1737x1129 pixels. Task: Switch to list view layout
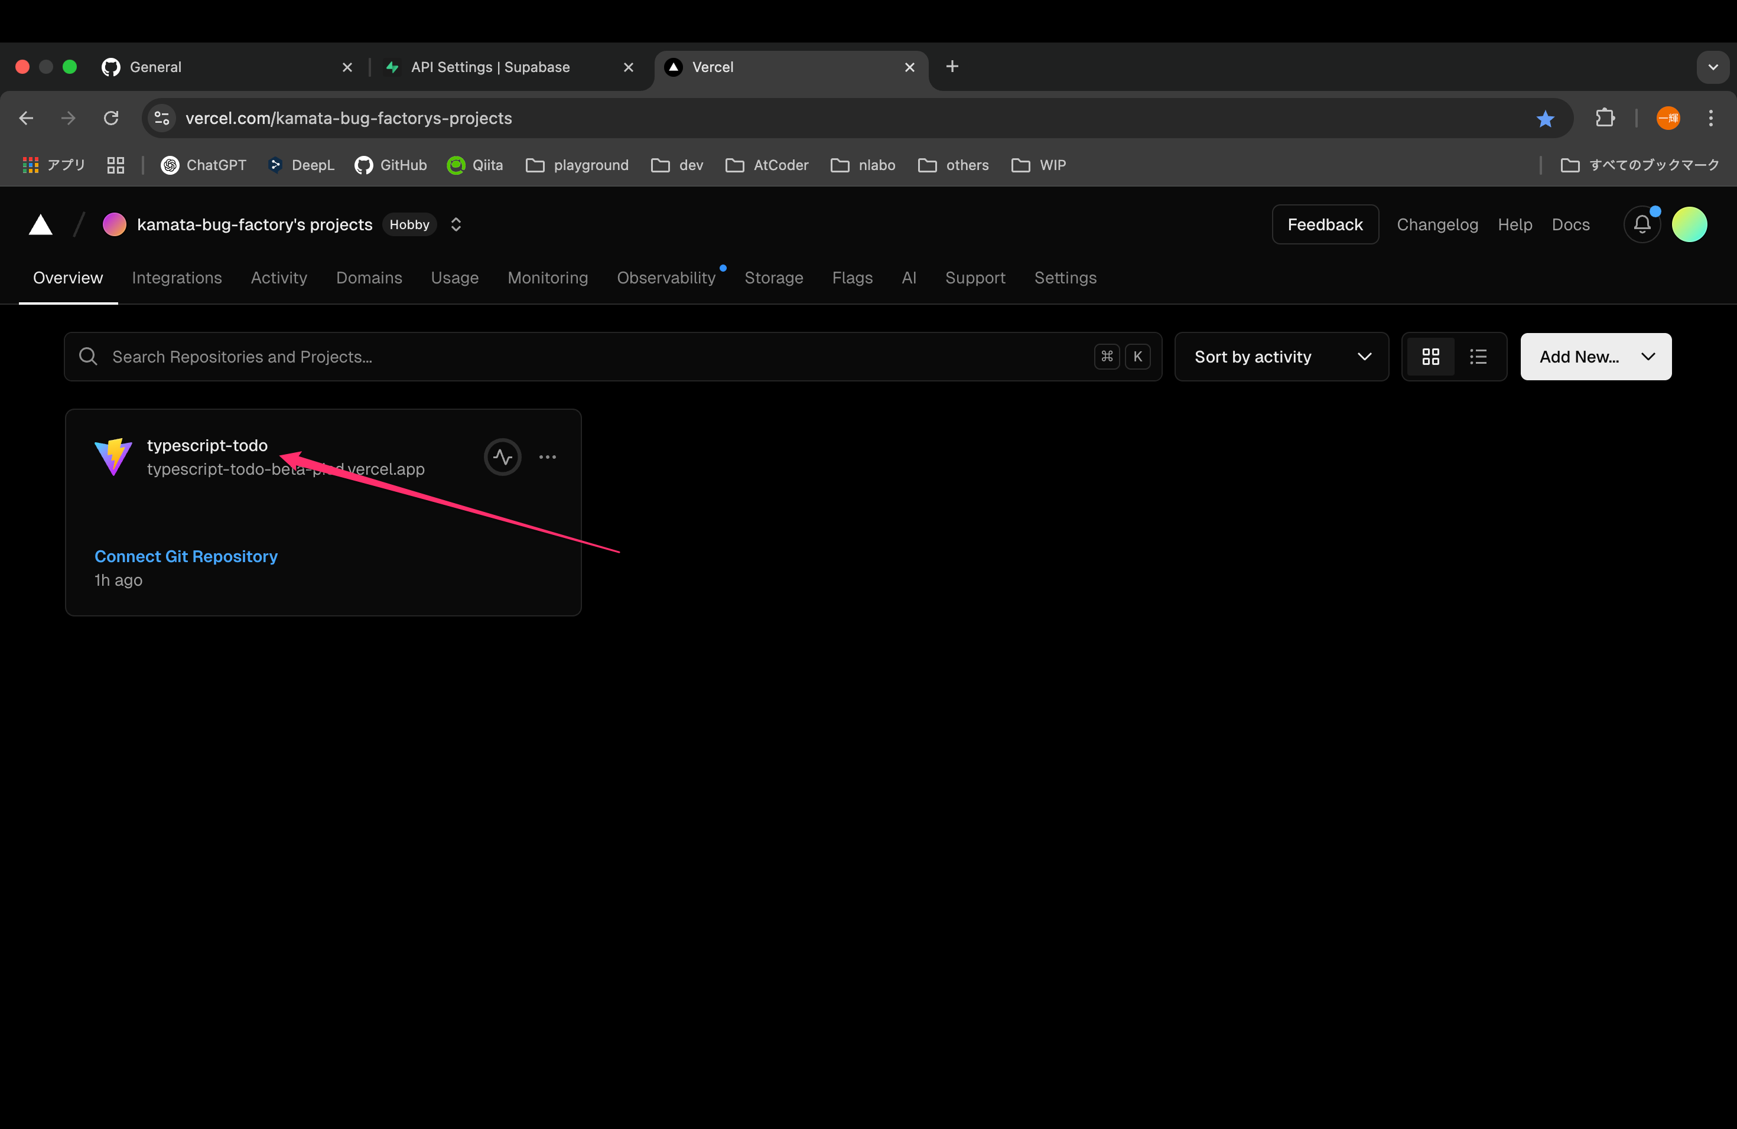coord(1478,357)
